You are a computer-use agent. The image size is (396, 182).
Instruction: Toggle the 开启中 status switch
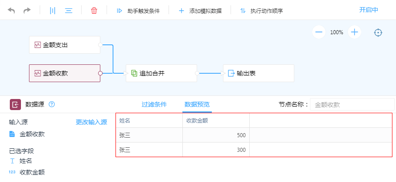(x=369, y=10)
